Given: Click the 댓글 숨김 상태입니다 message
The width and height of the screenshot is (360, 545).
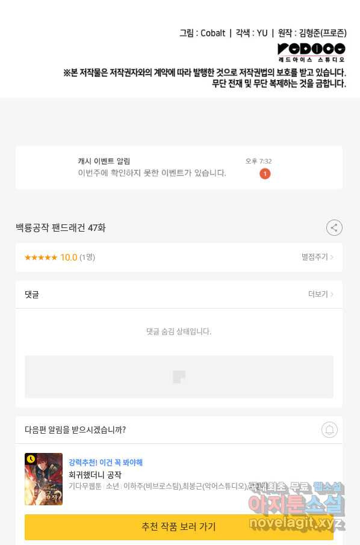Looking at the screenshot, I should (179, 331).
